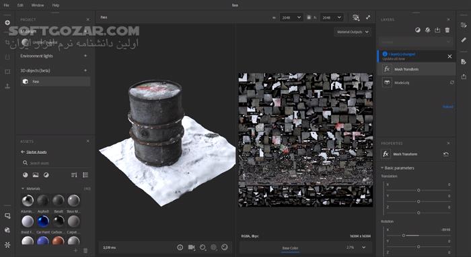The height and width of the screenshot is (257, 471).
Task: Click the refresh icon on Model2obj layer
Action: click(451, 83)
